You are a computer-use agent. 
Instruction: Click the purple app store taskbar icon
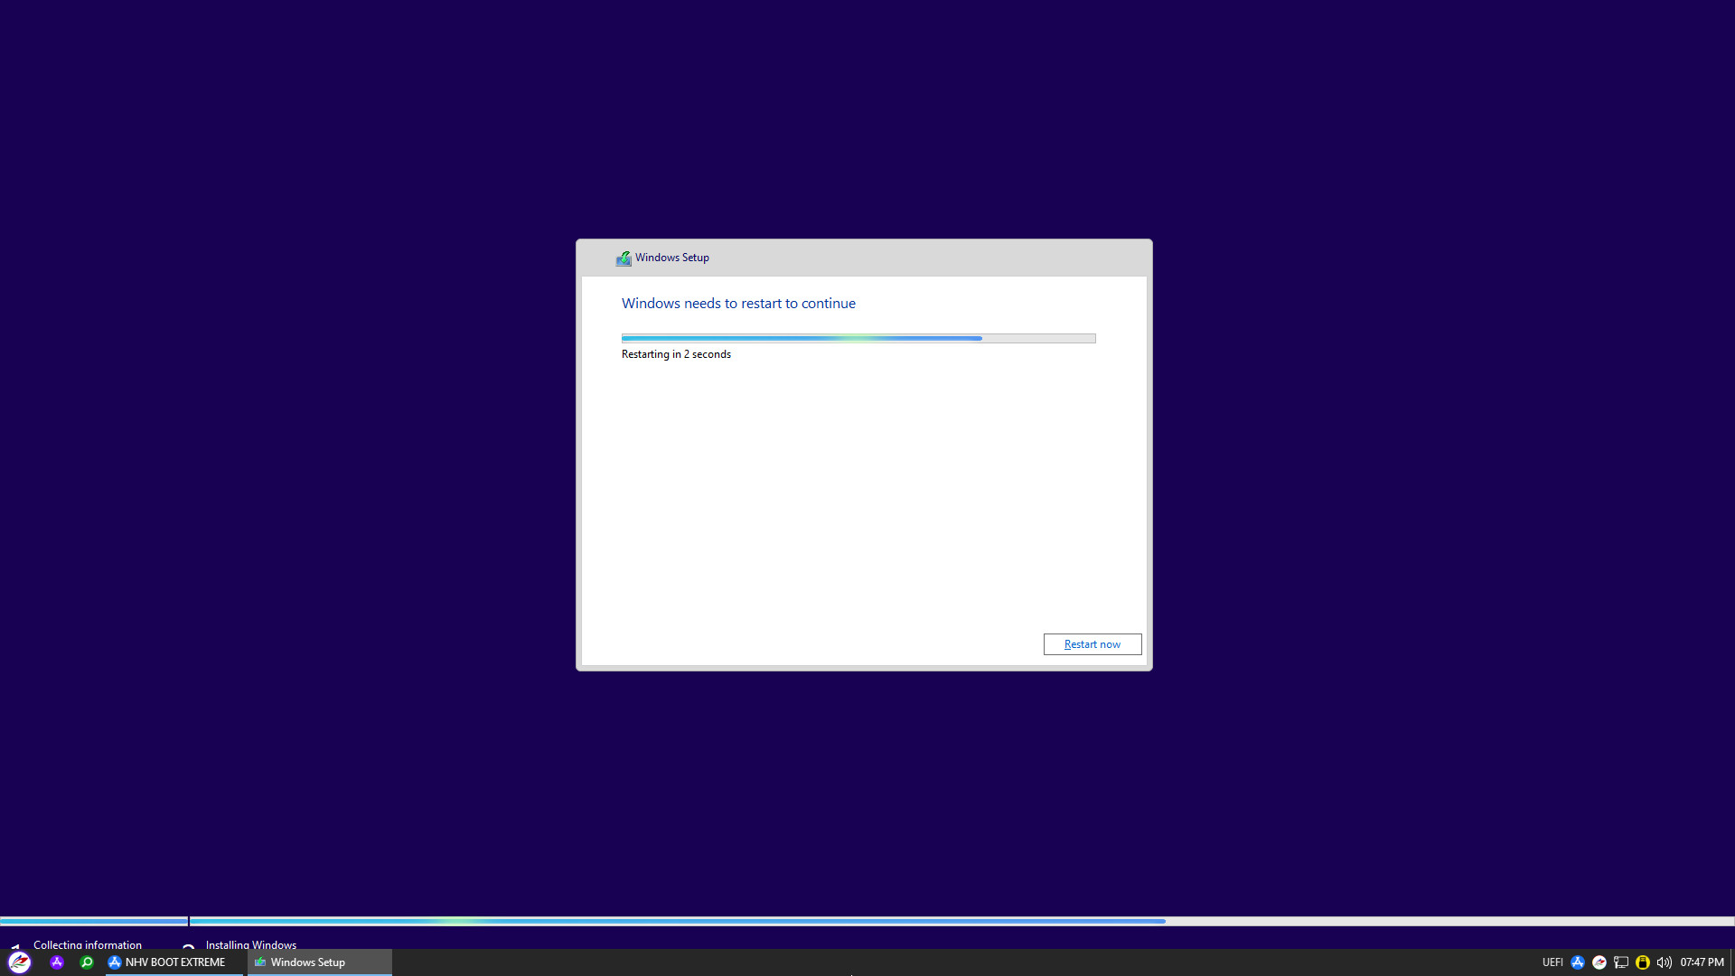coord(57,962)
